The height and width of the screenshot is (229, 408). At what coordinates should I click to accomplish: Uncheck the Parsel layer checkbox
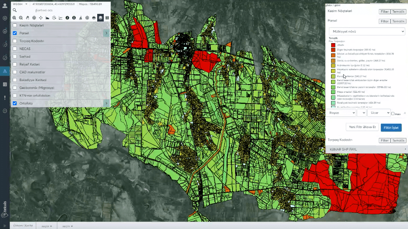15,33
